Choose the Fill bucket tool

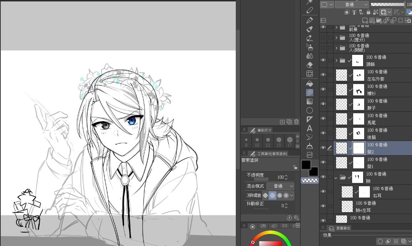coord(310,84)
